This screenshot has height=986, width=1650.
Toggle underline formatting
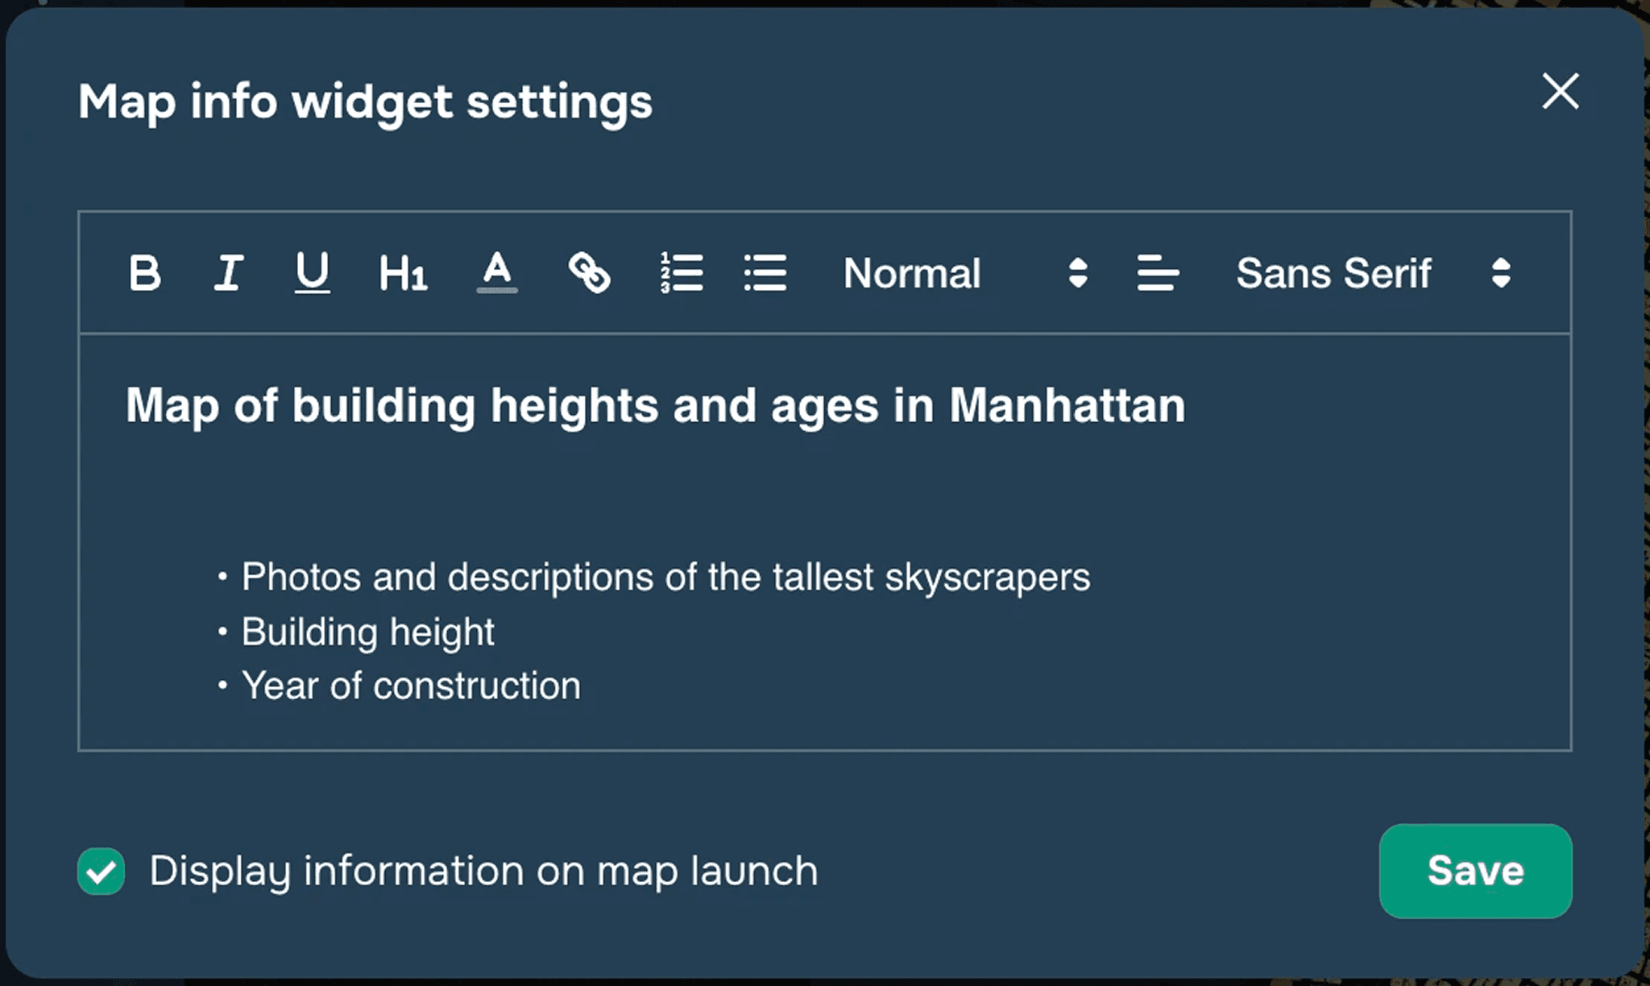pyautogui.click(x=312, y=272)
